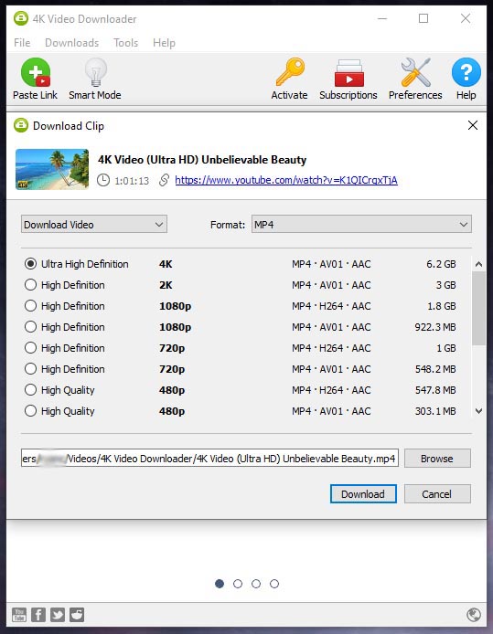This screenshot has width=493, height=634.
Task: Open the Facebook icon in footer
Action: [x=38, y=615]
